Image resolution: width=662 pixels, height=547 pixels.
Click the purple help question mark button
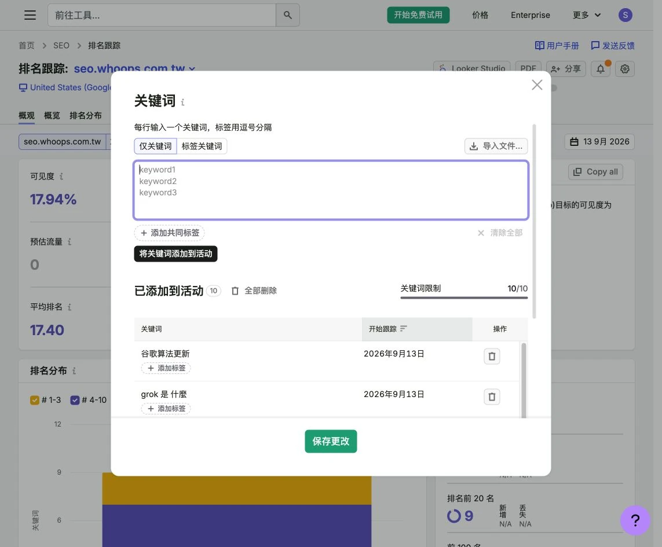635,520
